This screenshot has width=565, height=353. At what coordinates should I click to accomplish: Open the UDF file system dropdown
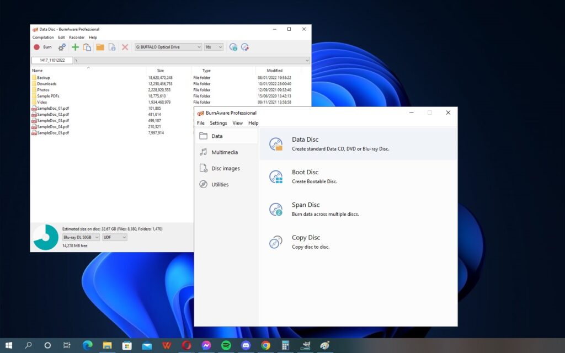point(115,237)
